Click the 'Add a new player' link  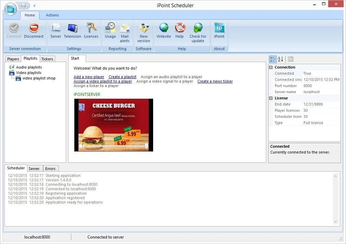point(89,77)
